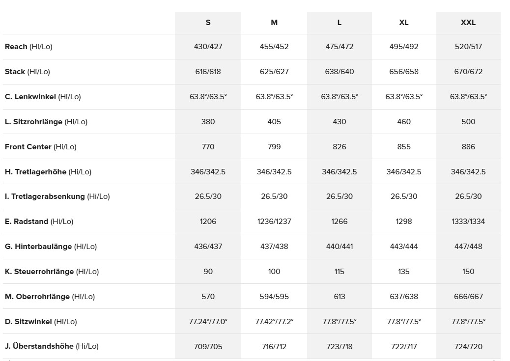This screenshot has height=361, width=510.
Task: Select Steuerrohrlänge value 115 for size L
Action: tap(340, 272)
